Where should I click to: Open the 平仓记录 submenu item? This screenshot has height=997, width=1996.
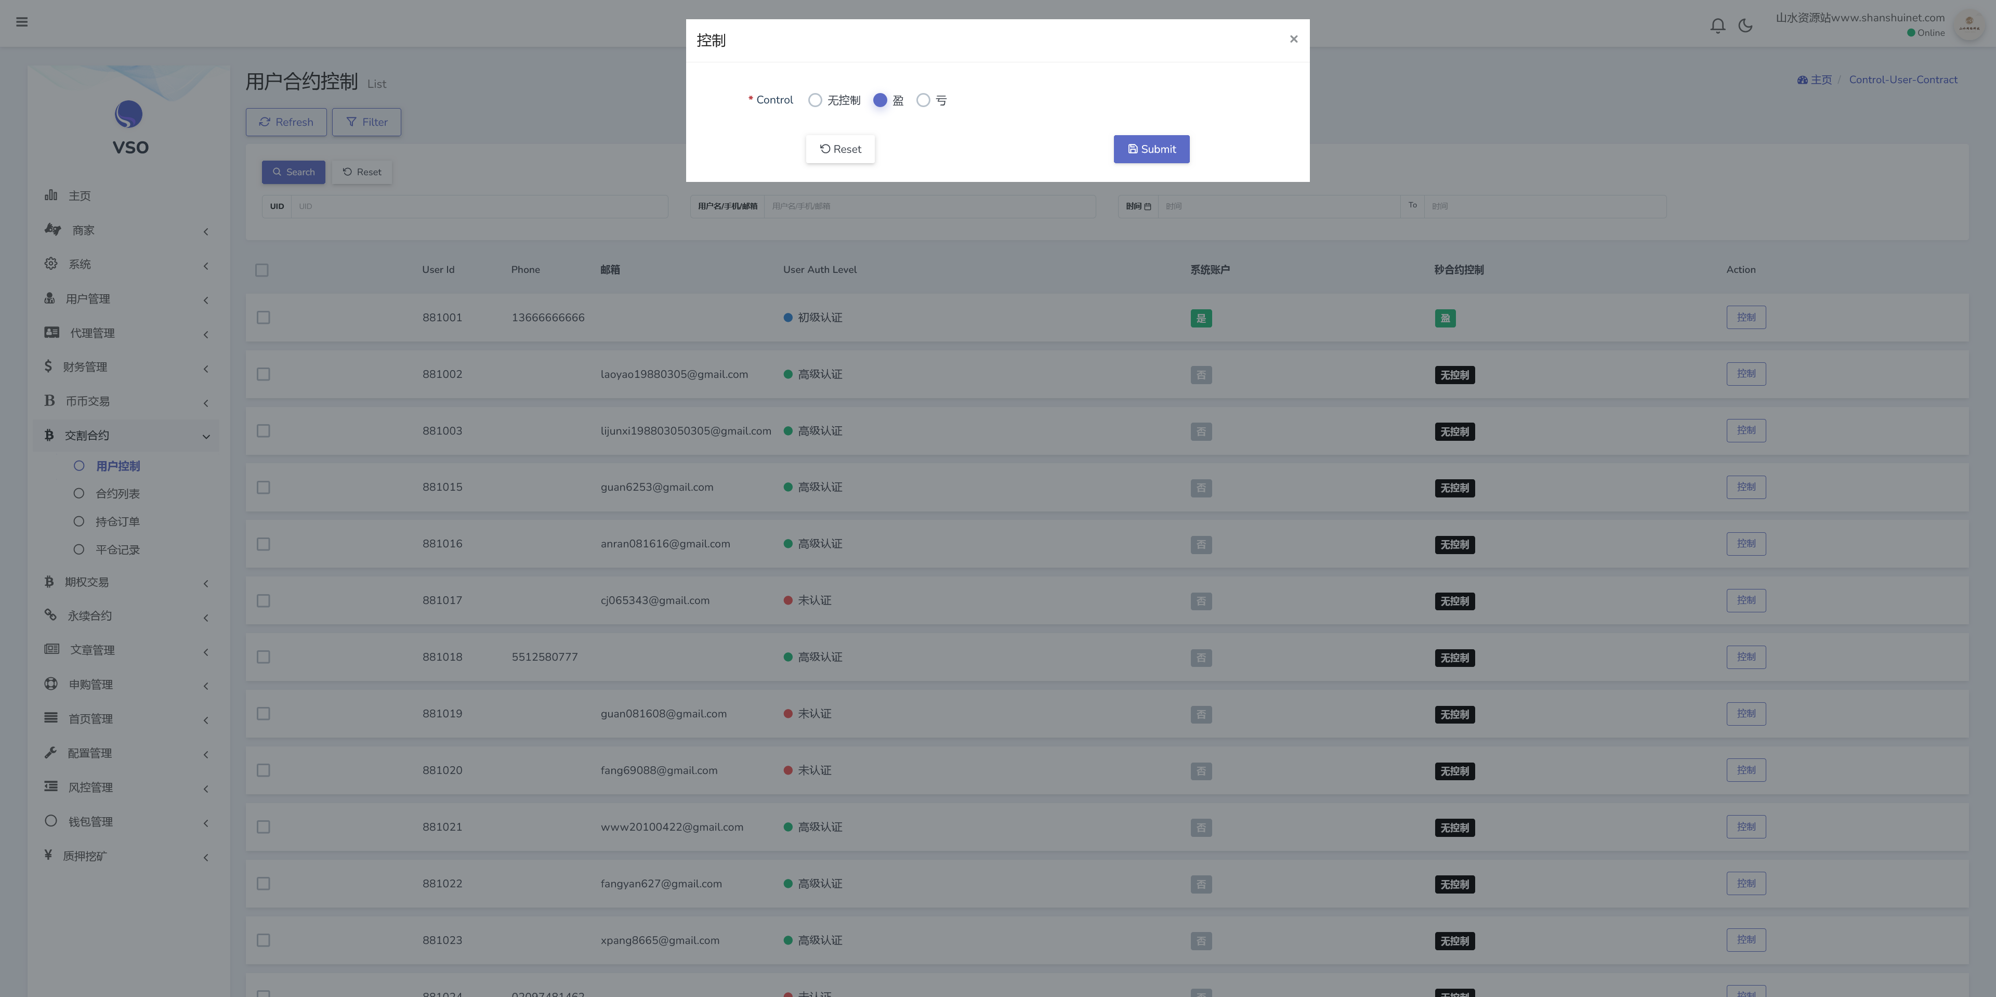(117, 550)
